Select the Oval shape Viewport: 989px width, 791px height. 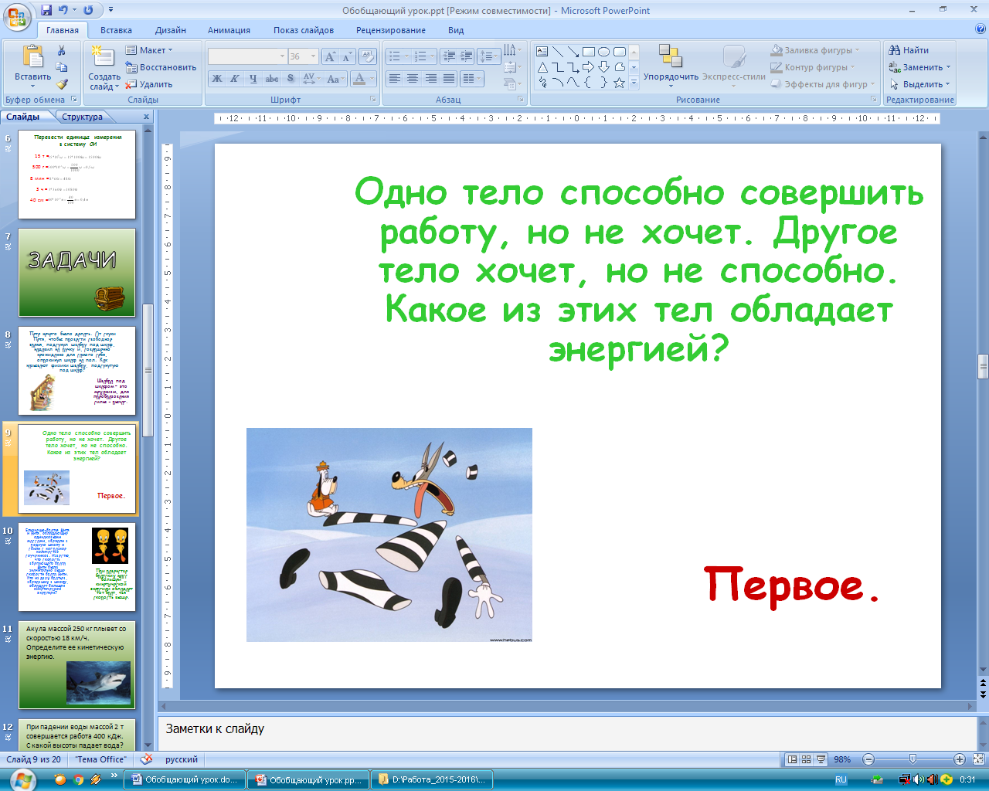[604, 52]
